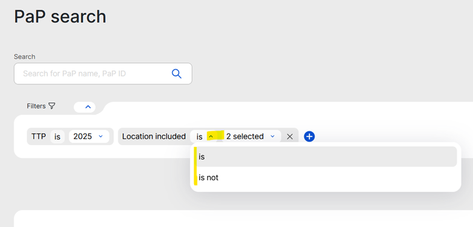473x227 pixels.
Task: Click the TTP filter "is" operator chip
Action: (x=57, y=137)
